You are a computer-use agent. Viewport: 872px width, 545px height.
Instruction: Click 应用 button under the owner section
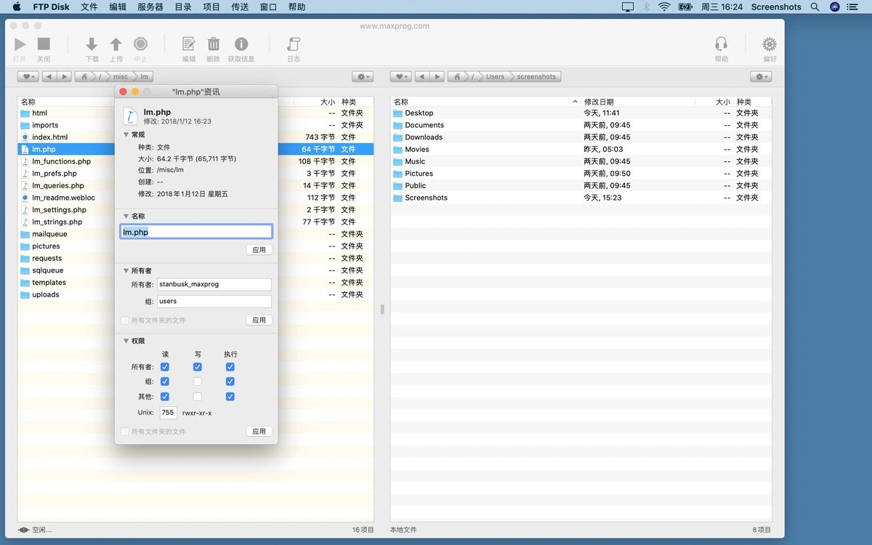(259, 320)
